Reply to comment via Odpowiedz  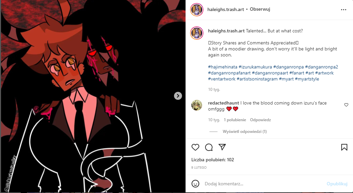[260, 120]
